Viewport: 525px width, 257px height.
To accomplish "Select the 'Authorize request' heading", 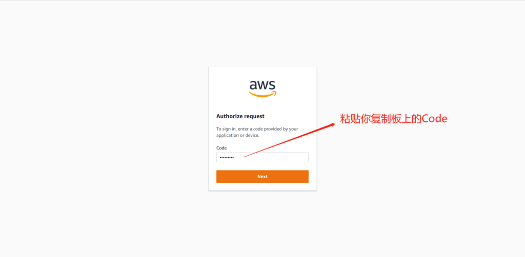I will (240, 116).
